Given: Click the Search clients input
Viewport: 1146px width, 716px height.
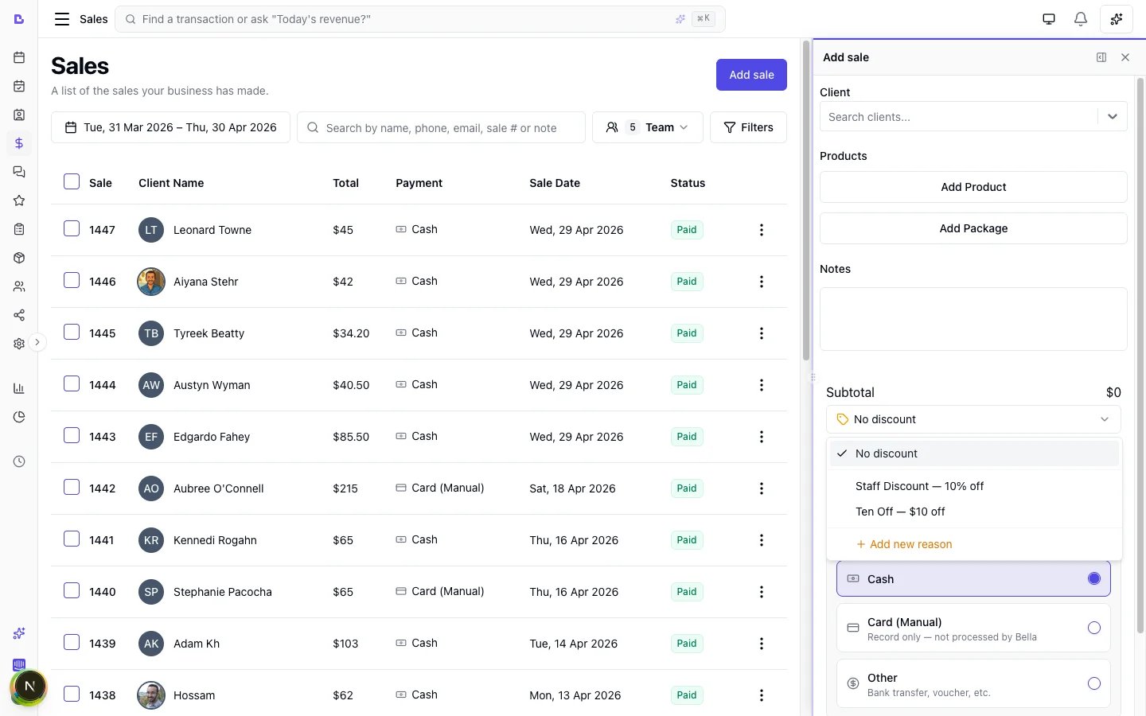Looking at the screenshot, I should pos(959,117).
